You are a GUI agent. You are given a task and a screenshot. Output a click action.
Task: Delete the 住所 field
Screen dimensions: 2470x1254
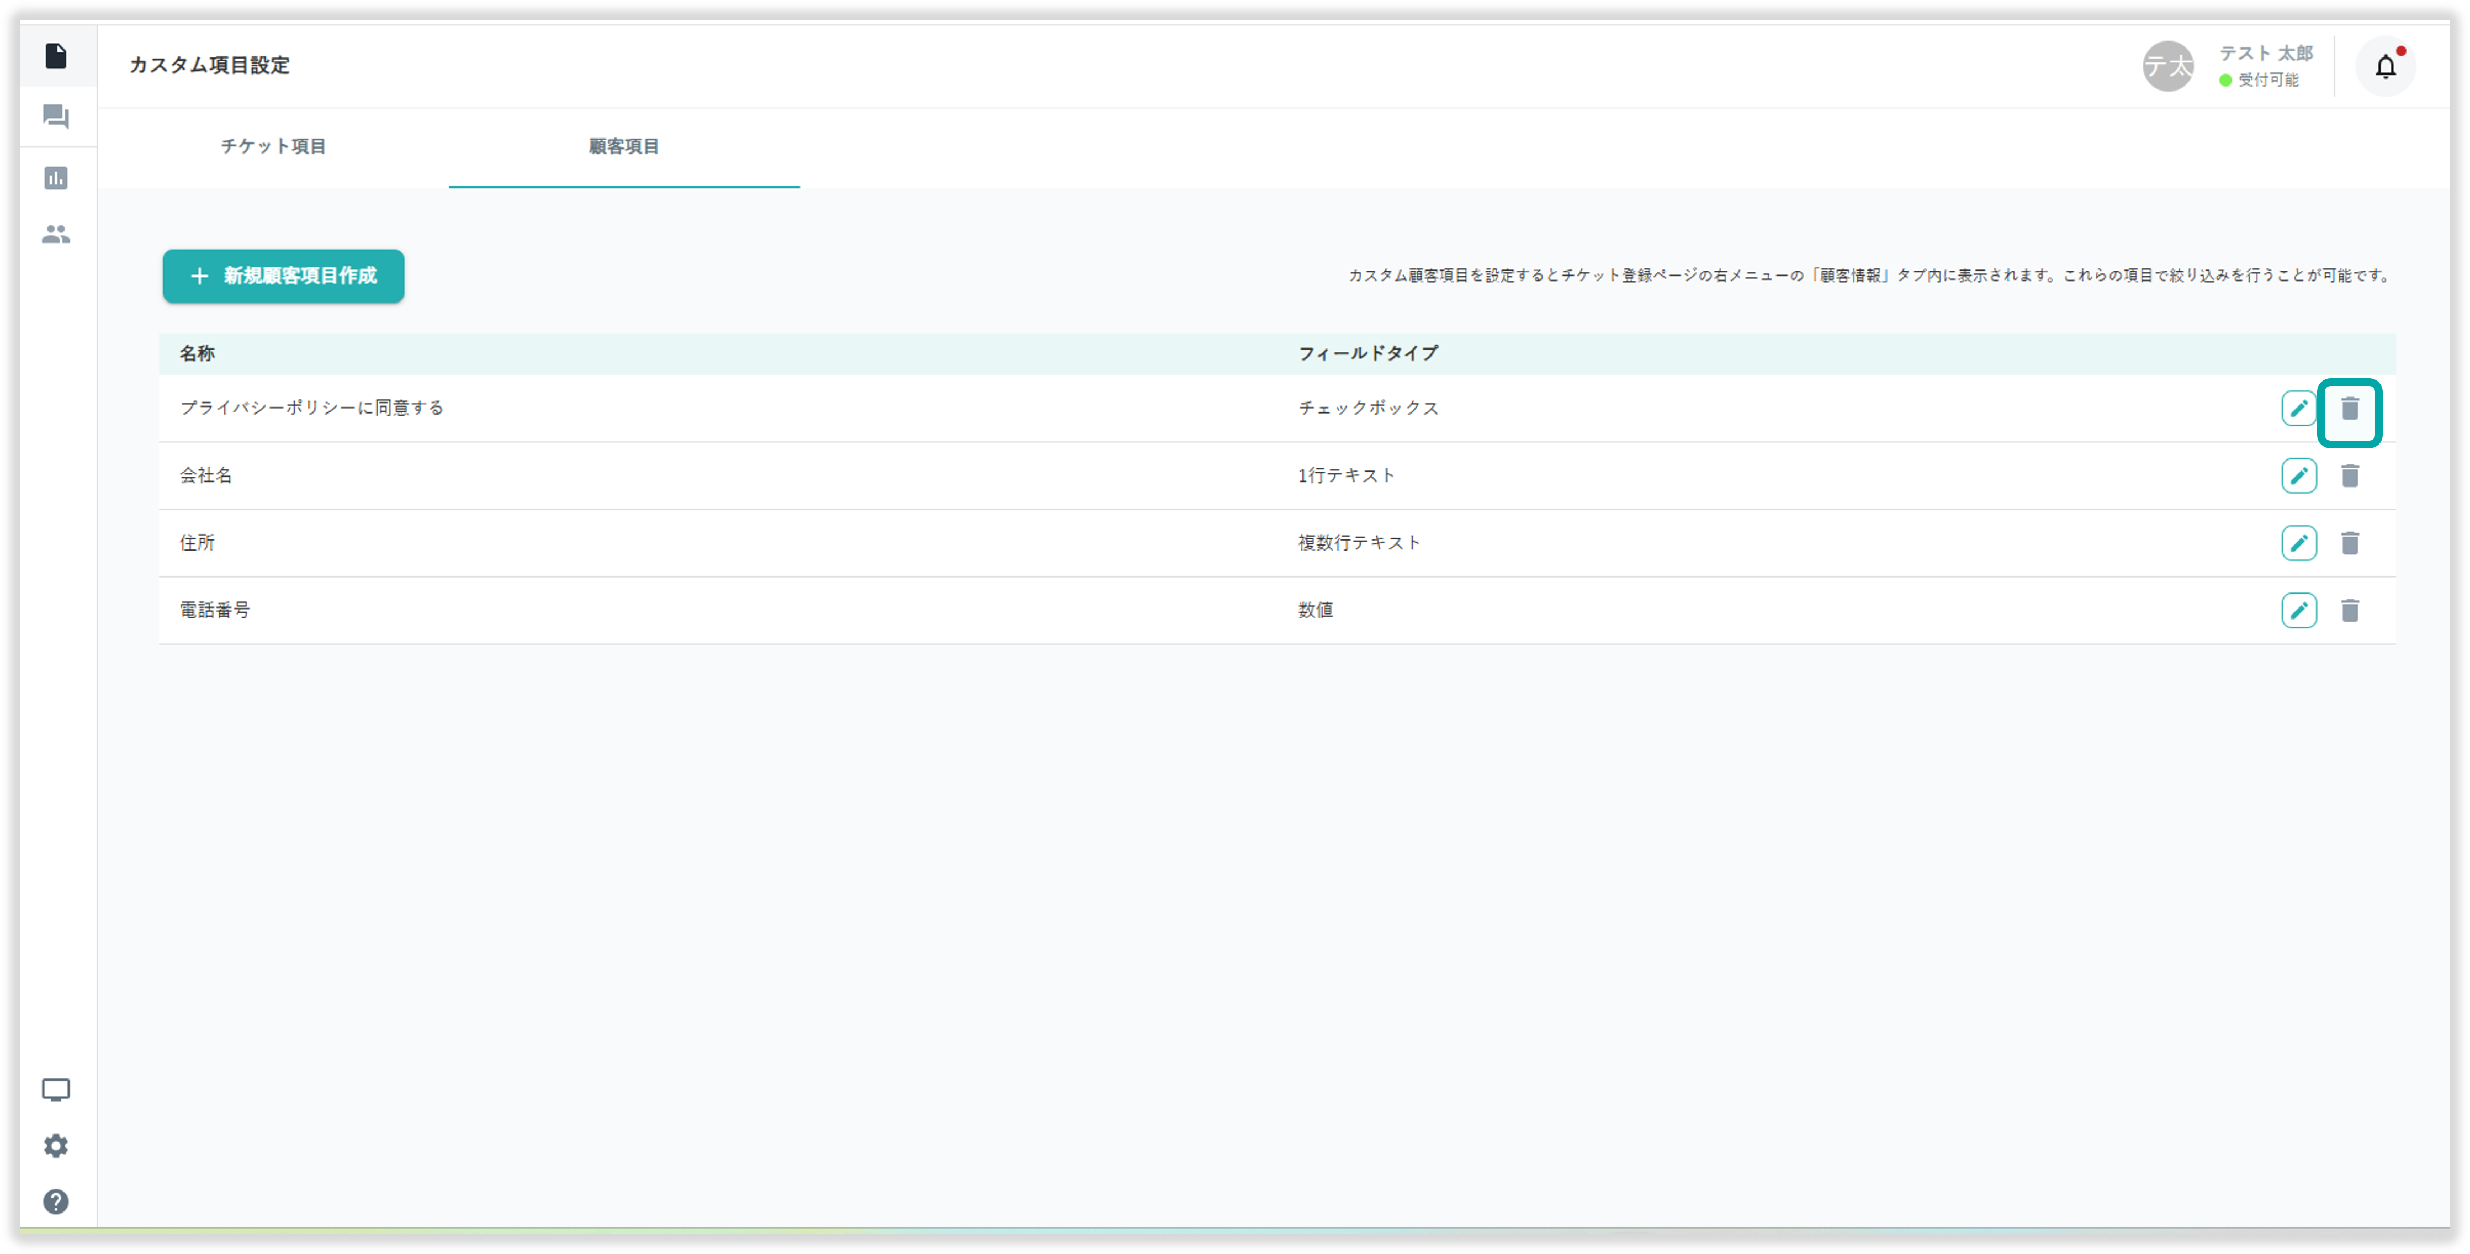2349,543
